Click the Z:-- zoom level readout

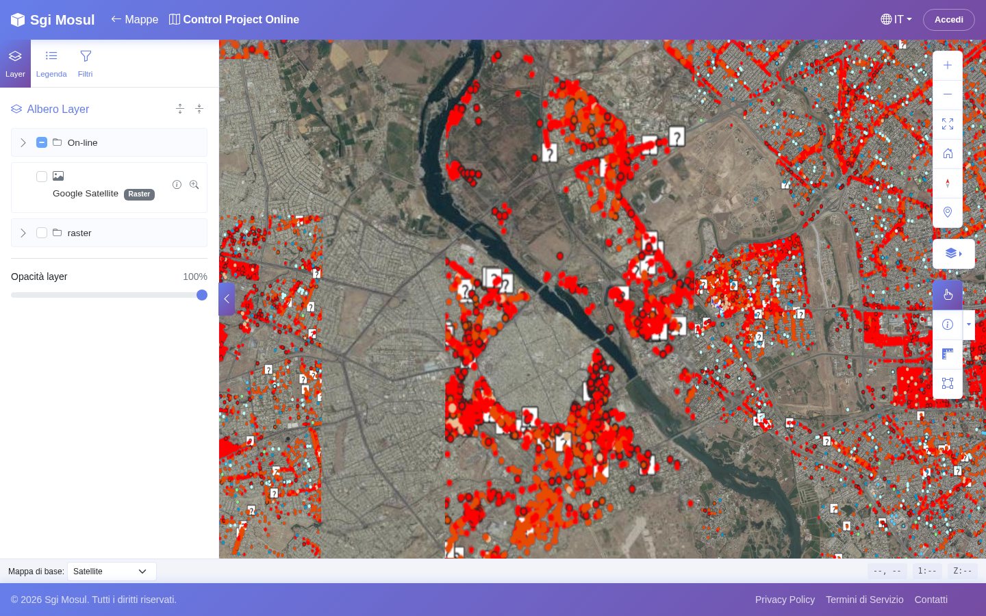(x=963, y=571)
